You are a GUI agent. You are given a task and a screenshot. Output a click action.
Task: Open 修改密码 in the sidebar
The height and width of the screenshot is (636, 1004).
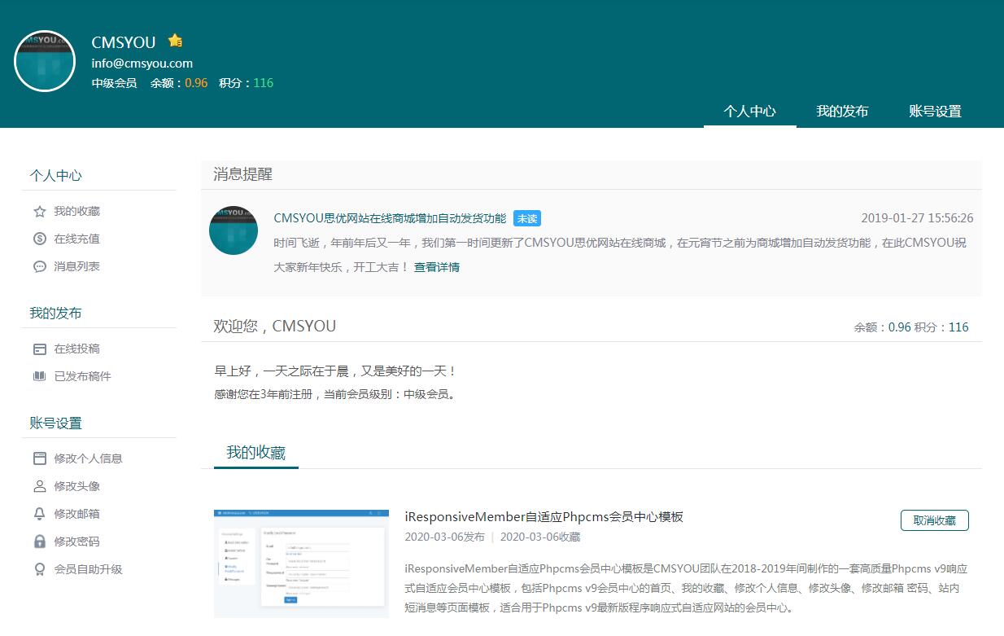click(x=77, y=542)
